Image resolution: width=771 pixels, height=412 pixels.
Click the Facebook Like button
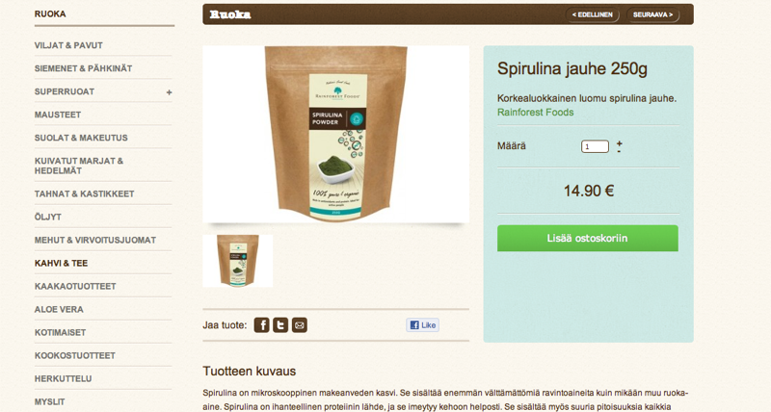pos(422,325)
